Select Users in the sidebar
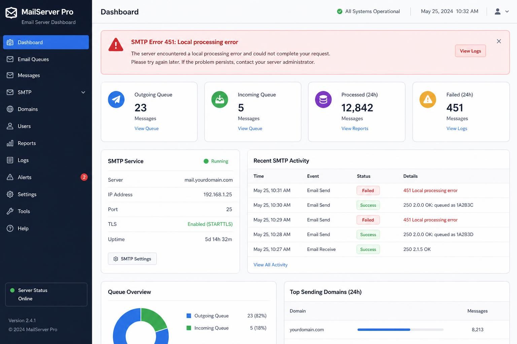 tap(46, 126)
